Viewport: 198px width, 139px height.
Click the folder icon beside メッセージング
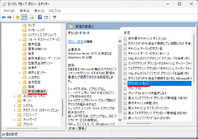click(24, 30)
